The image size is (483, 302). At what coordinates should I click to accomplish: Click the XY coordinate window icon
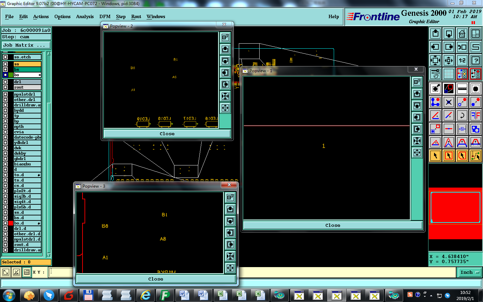click(x=476, y=34)
